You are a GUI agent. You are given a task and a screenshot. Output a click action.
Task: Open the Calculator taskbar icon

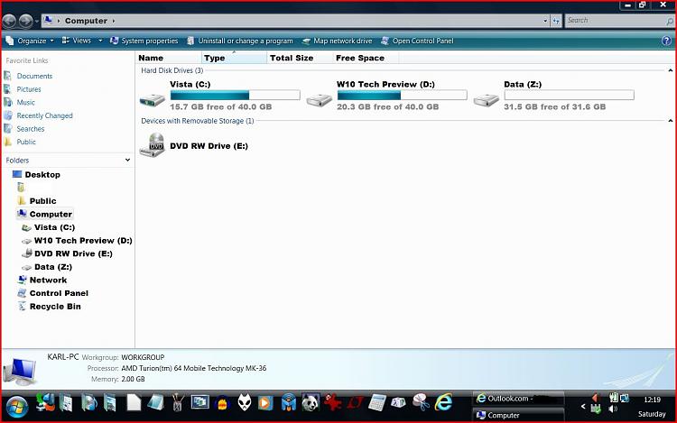coord(377,403)
